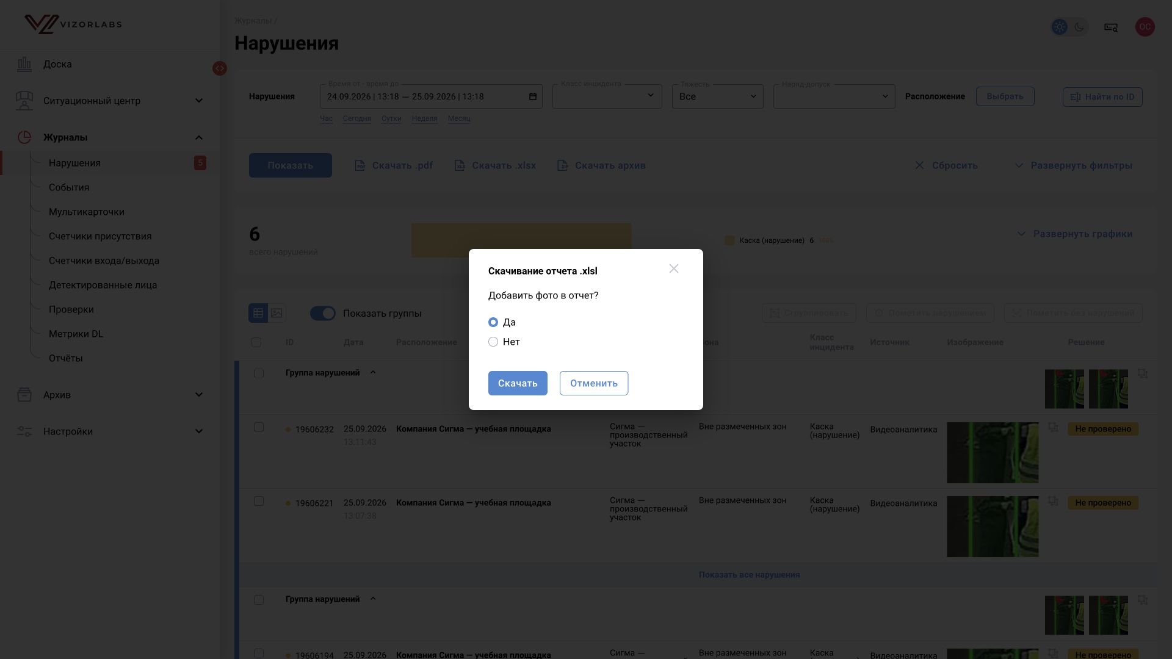Screen dimensions: 1172x659
Task: Click the Выбрать location button
Action: 1005,96
